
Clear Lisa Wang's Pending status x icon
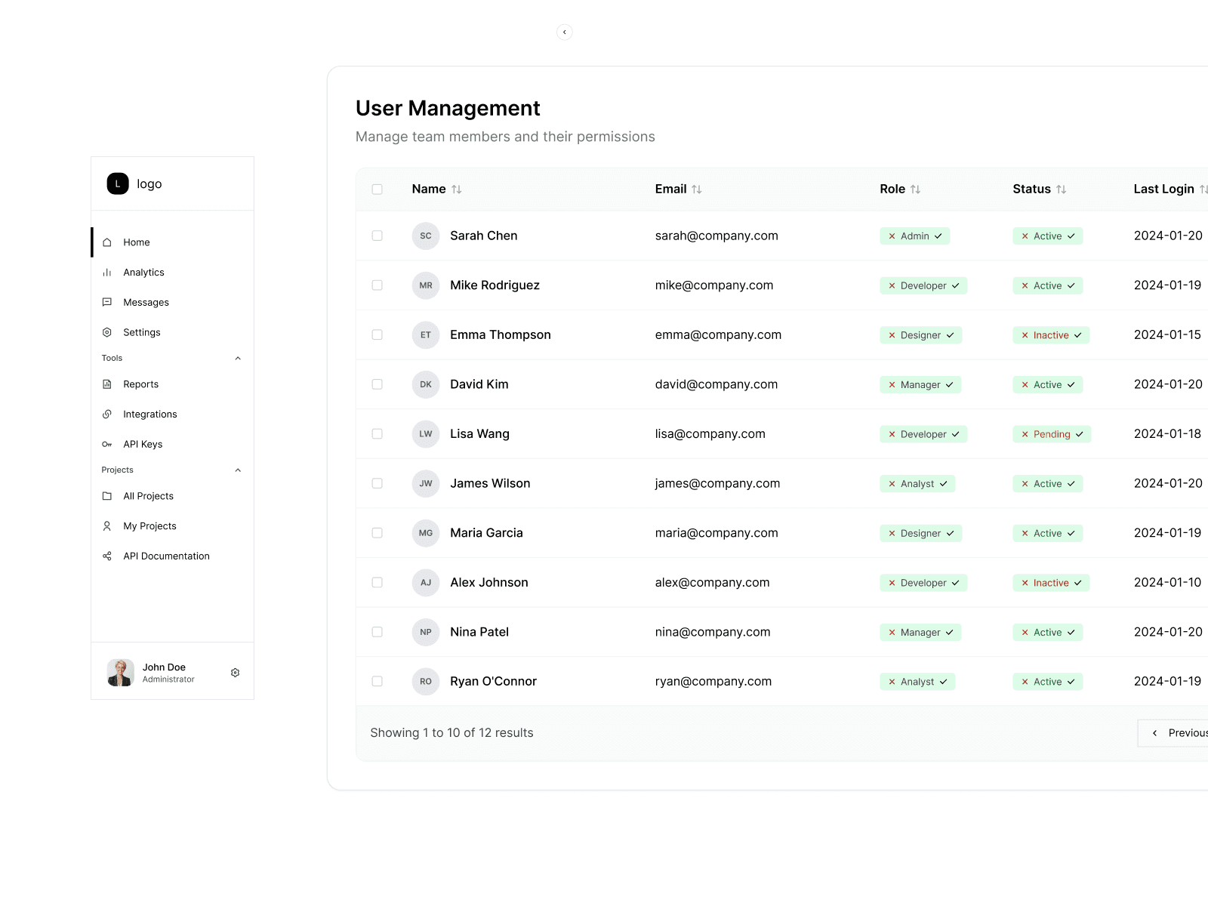(1025, 434)
